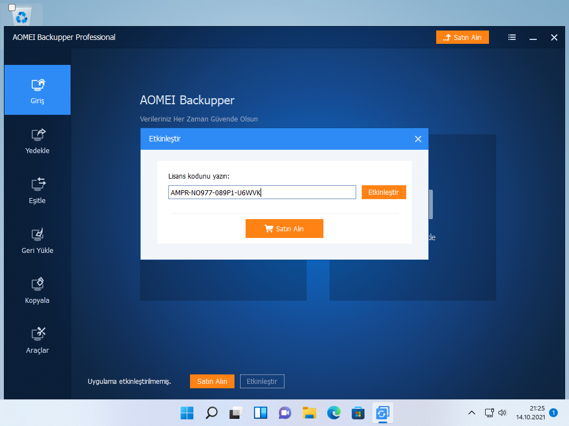Open the Yedekle backup section
The image size is (569, 426).
pyautogui.click(x=37, y=141)
